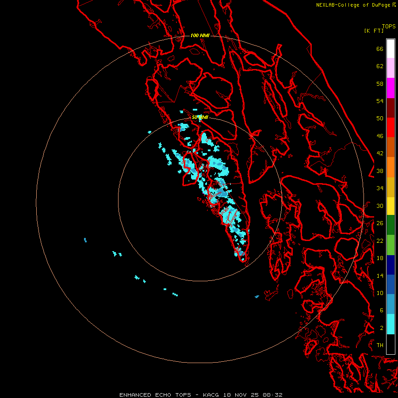Click the legend label 'TH'
Screen dimensions: 398x398
(380, 345)
